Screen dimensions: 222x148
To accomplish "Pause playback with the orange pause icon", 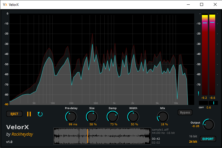I will [29, 114].
